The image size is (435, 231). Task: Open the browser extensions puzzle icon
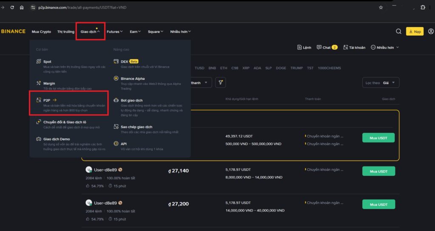423,8
